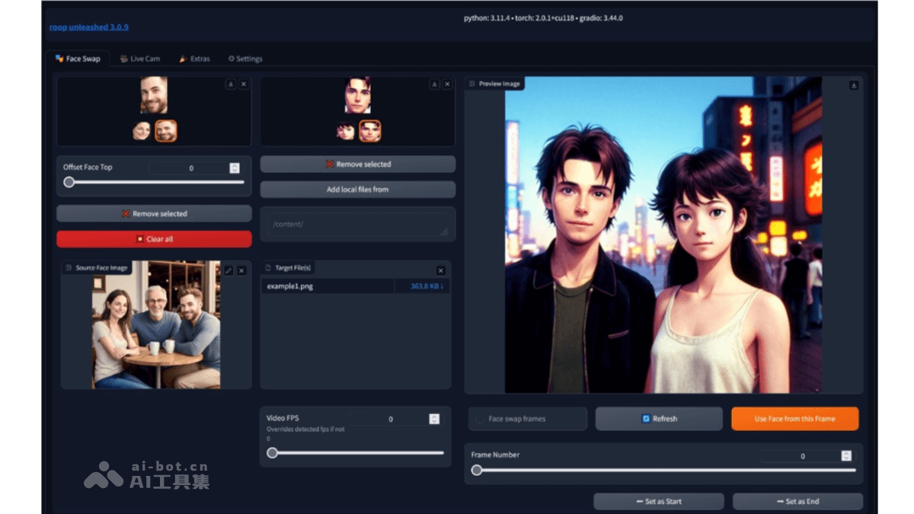Open the Settings tab
This screenshot has height=514, width=914.
(x=245, y=59)
